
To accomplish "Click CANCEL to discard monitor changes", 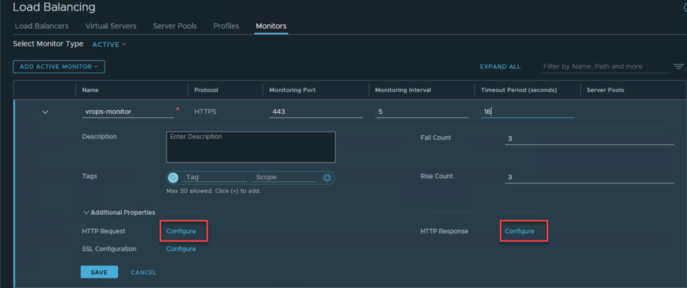I will point(144,273).
